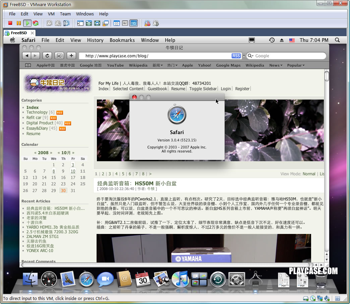Expand the 热门 bookmarks folder

coord(172,65)
